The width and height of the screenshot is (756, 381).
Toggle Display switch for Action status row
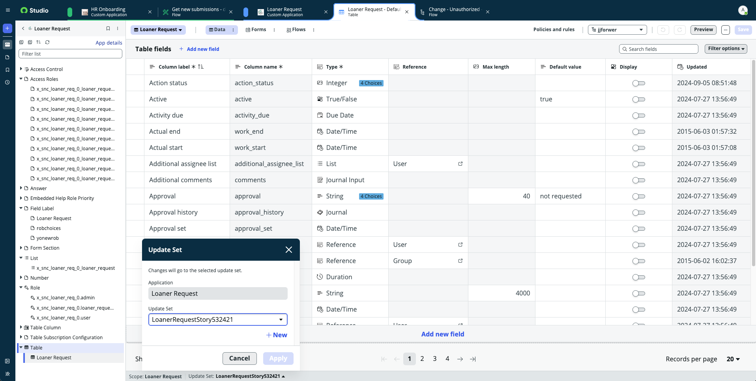click(638, 83)
